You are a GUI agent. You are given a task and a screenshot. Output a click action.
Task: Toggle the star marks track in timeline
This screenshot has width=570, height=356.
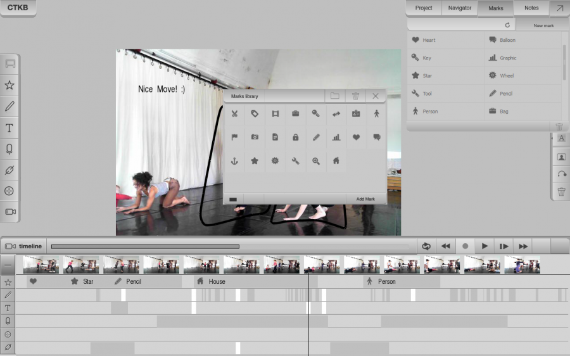8,282
